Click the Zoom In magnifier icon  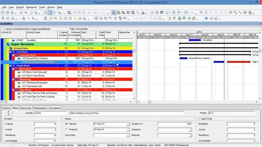pyautogui.click(x=201, y=13)
